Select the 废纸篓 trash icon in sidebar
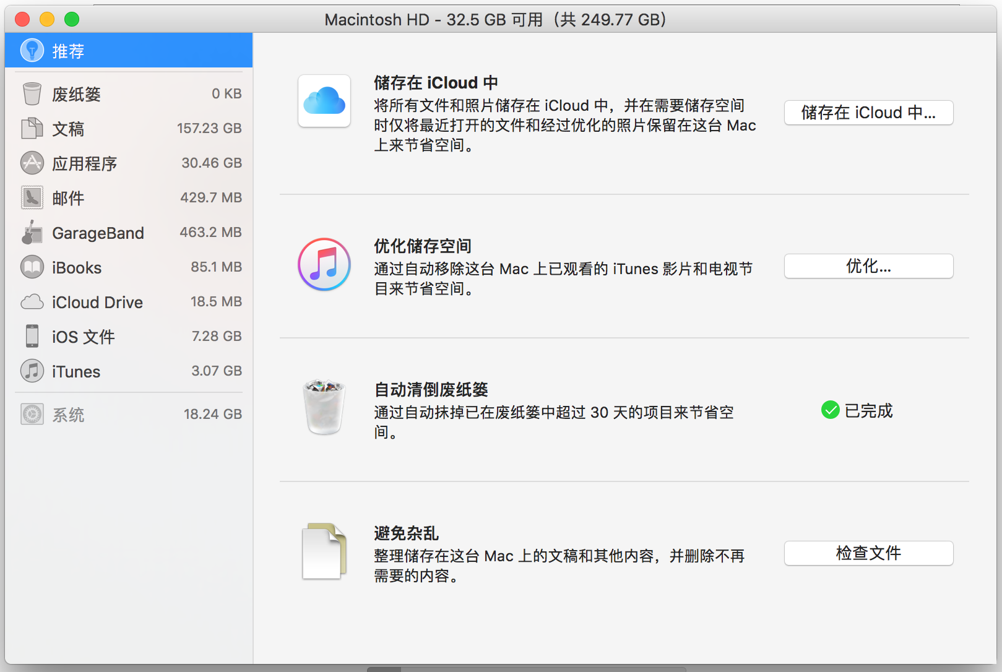Viewport: 1002px width, 672px height. click(32, 94)
